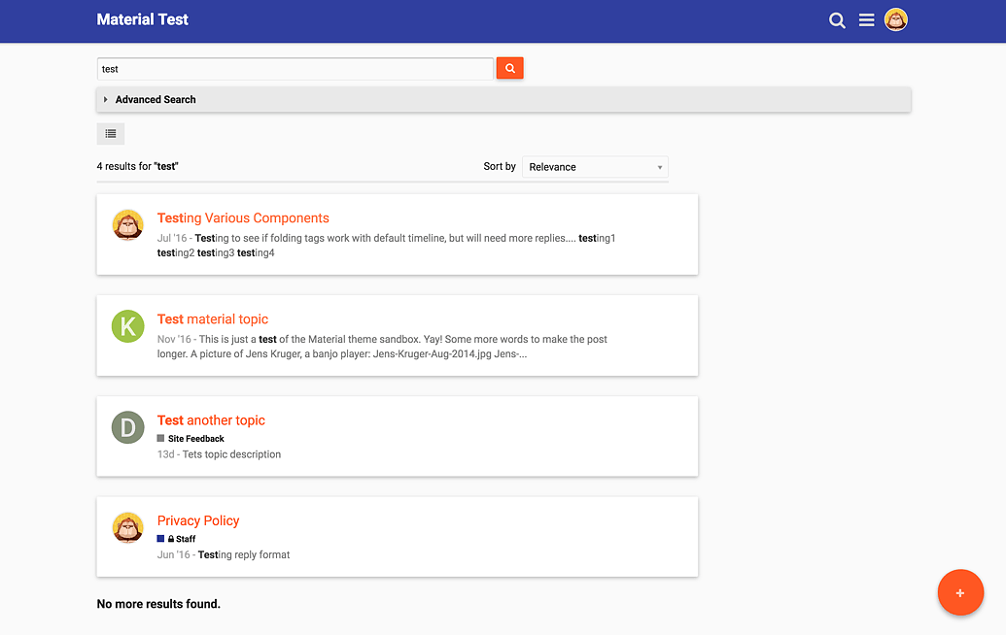This screenshot has height=635, width=1006.
Task: Open the hamburger menu in header
Action: [866, 20]
